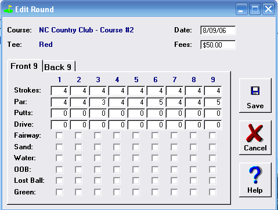Check OOB box for hole 7
Screen dimensions: 278x210
[174, 170]
